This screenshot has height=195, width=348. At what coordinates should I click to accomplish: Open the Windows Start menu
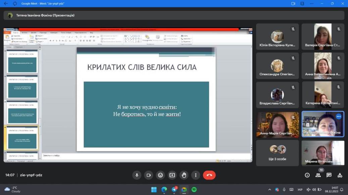point(154,190)
